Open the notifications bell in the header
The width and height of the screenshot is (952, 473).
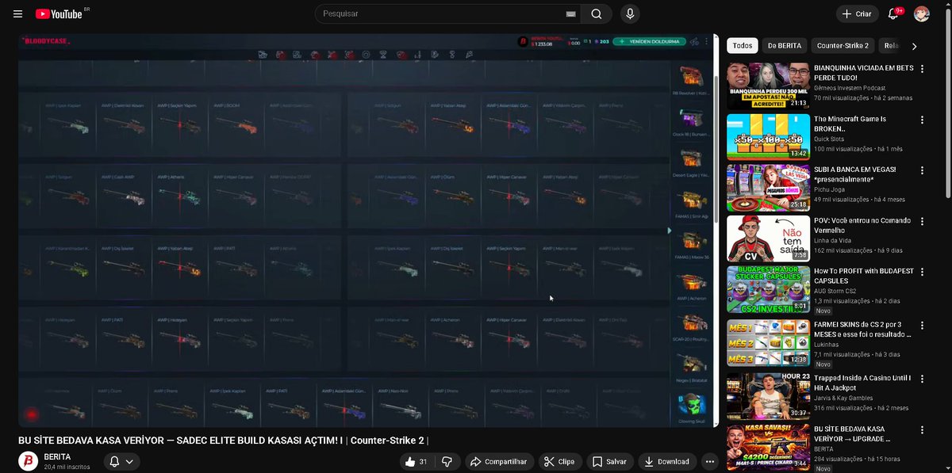point(894,13)
